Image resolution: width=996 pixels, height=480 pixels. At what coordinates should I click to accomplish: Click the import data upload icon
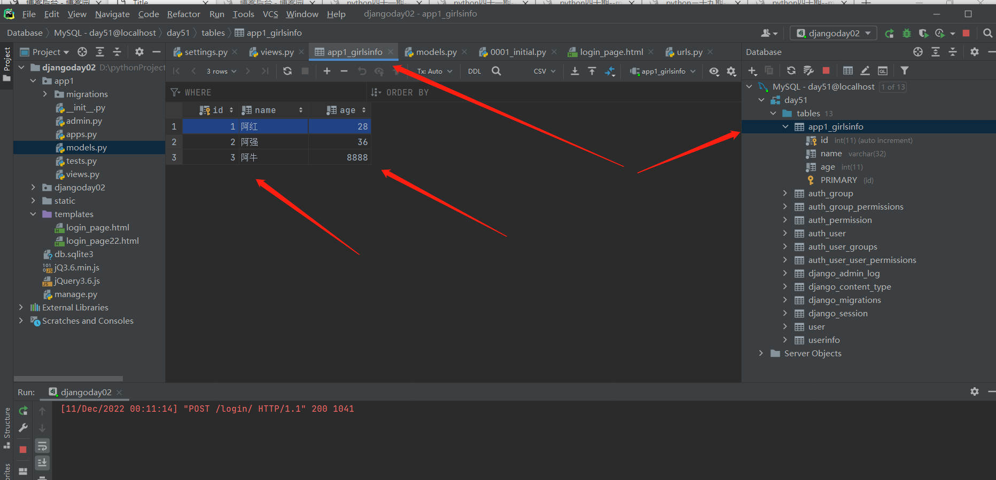pyautogui.click(x=592, y=71)
